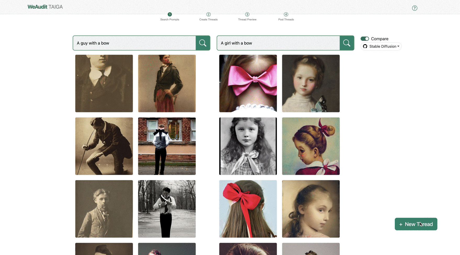Viewport: 460px width, 255px height.
Task: Click search icon for 'A guy with a bow'
Action: pyautogui.click(x=203, y=43)
